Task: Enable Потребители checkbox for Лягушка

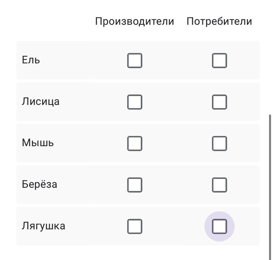Action: (219, 226)
